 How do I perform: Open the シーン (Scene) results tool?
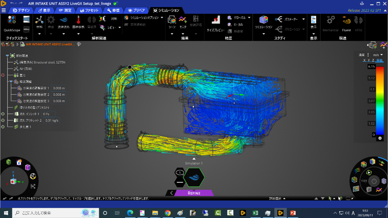172,22
